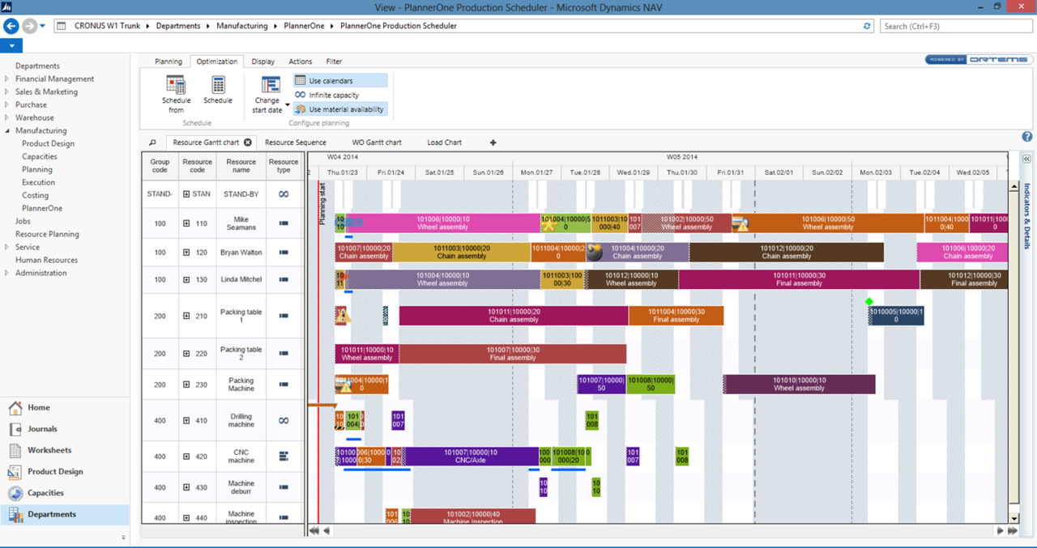Open the blue application menu dropdown
The image size is (1037, 548).
[x=11, y=46]
